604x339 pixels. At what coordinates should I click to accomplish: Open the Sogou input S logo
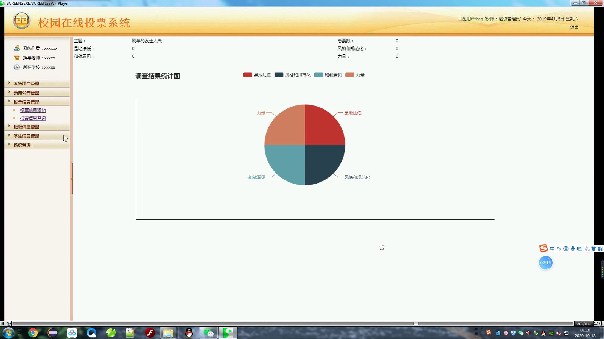coord(544,248)
